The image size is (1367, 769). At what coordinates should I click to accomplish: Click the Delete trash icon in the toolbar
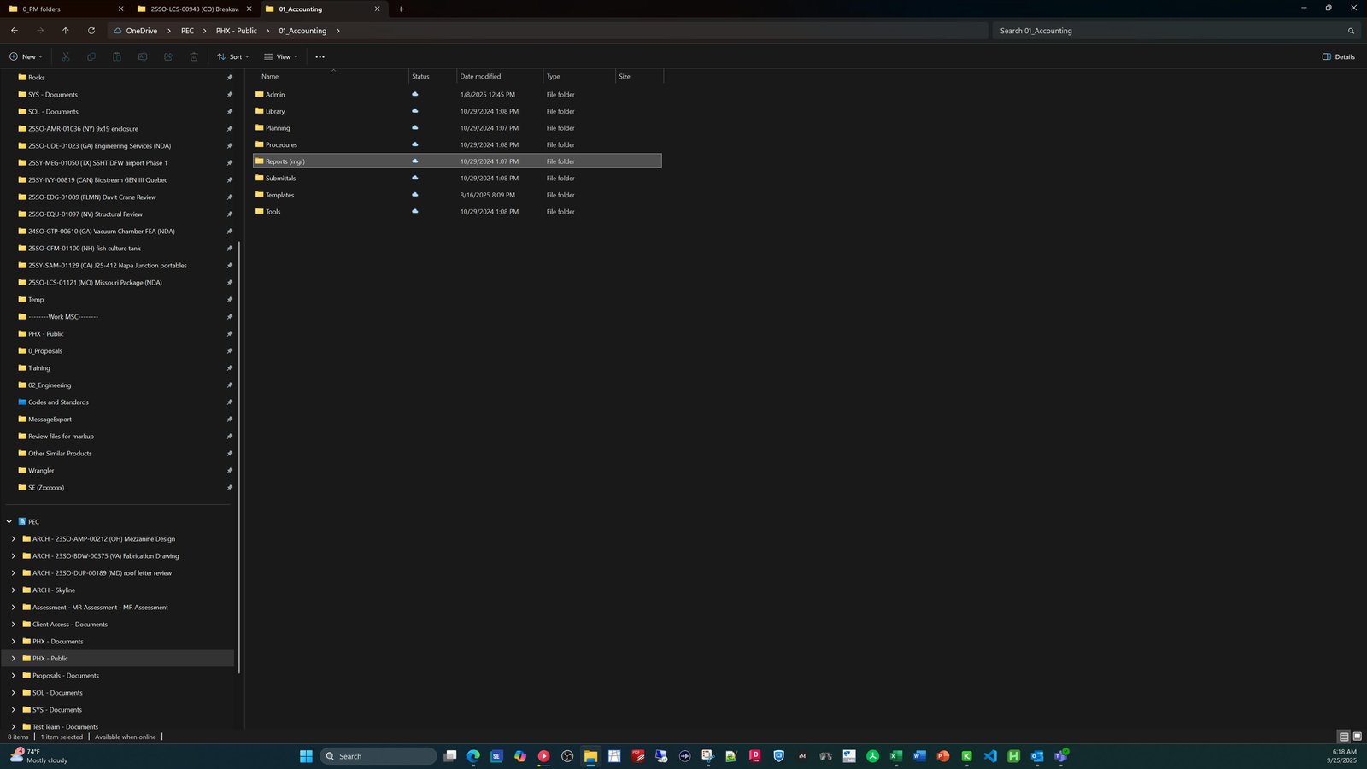point(194,56)
